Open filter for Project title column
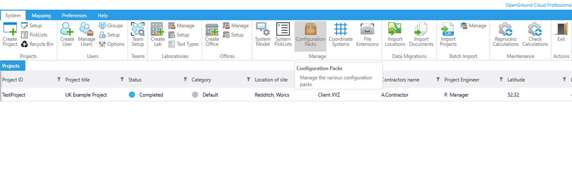572x178 pixels. (122, 79)
